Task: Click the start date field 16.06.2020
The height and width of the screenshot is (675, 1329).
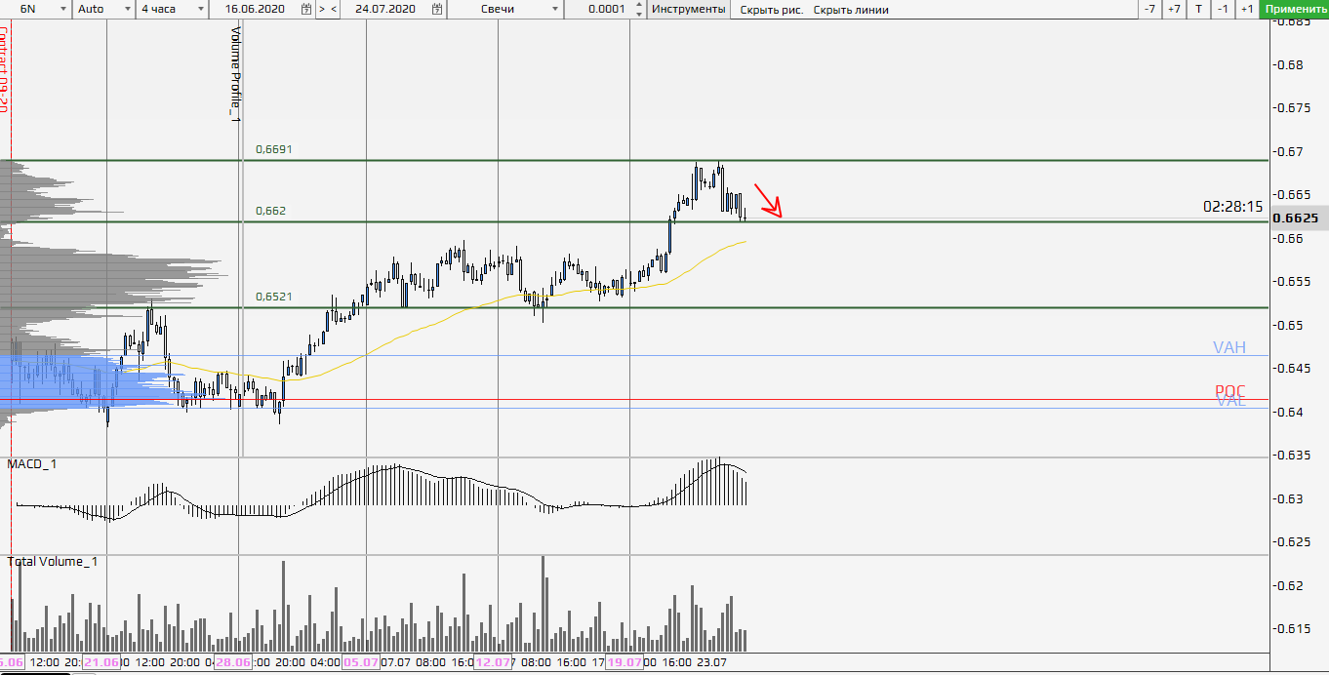Action: pyautogui.click(x=252, y=9)
